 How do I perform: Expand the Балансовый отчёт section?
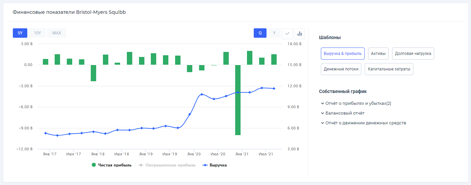pyautogui.click(x=344, y=113)
